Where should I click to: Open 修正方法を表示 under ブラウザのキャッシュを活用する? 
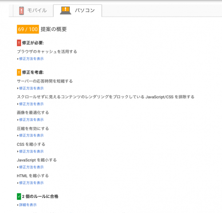[x=32, y=59]
